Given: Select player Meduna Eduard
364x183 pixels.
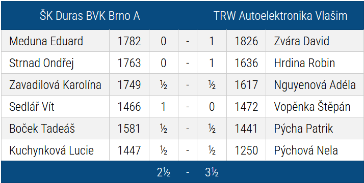Looking at the screenshot, I should tap(46, 41).
